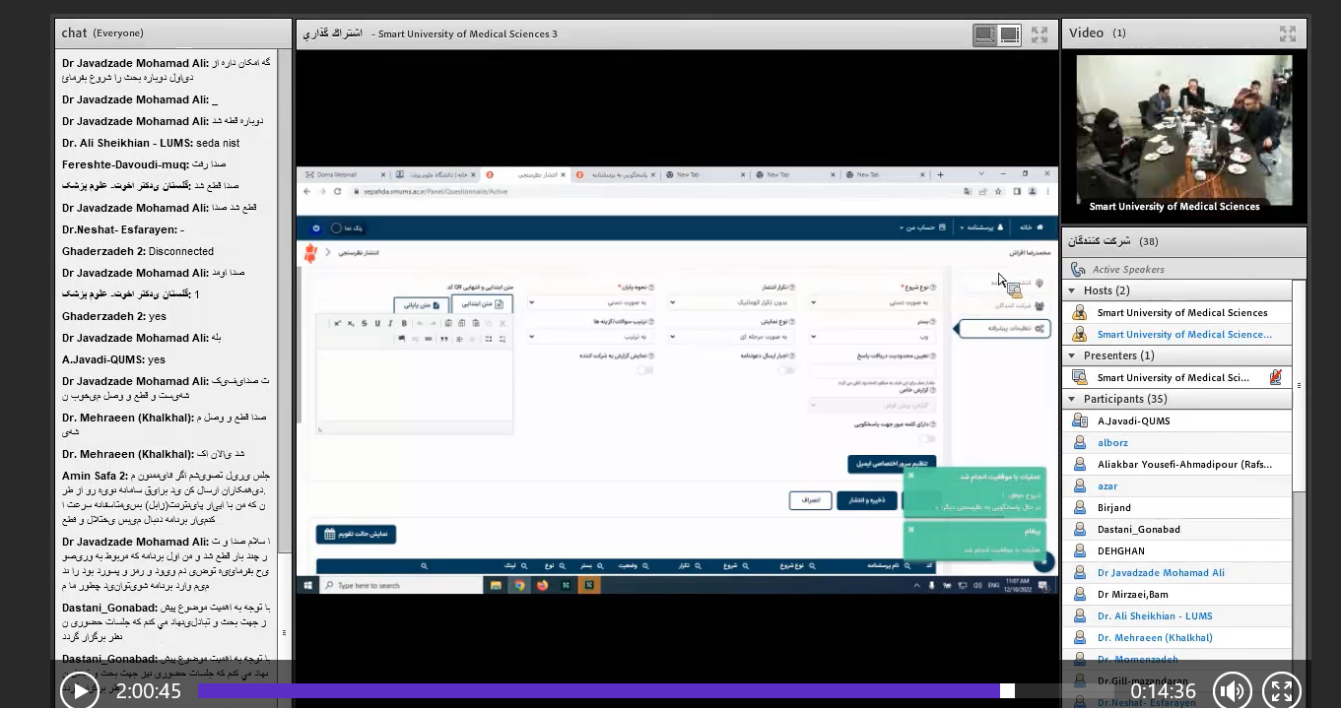Viewport: 1341px width, 710px height.
Task: Maximize the Video pod to full screen
Action: [x=1288, y=33]
